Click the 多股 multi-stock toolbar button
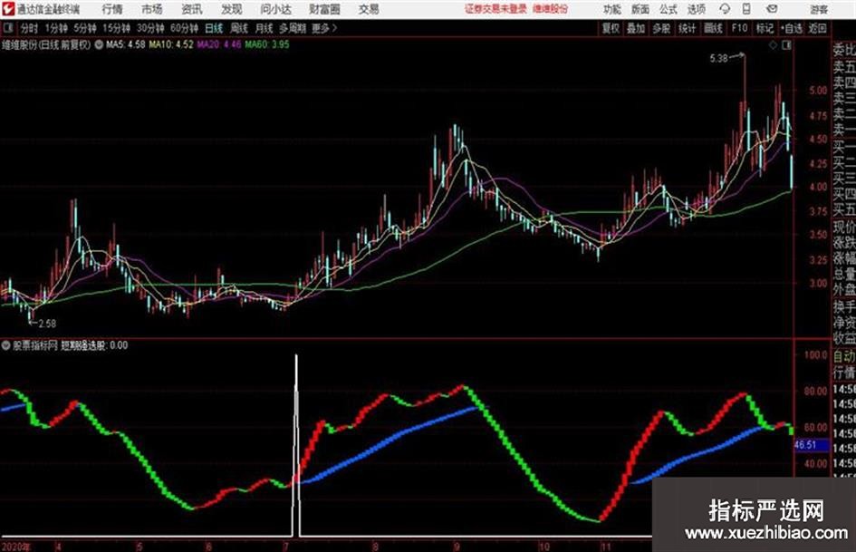 661,28
